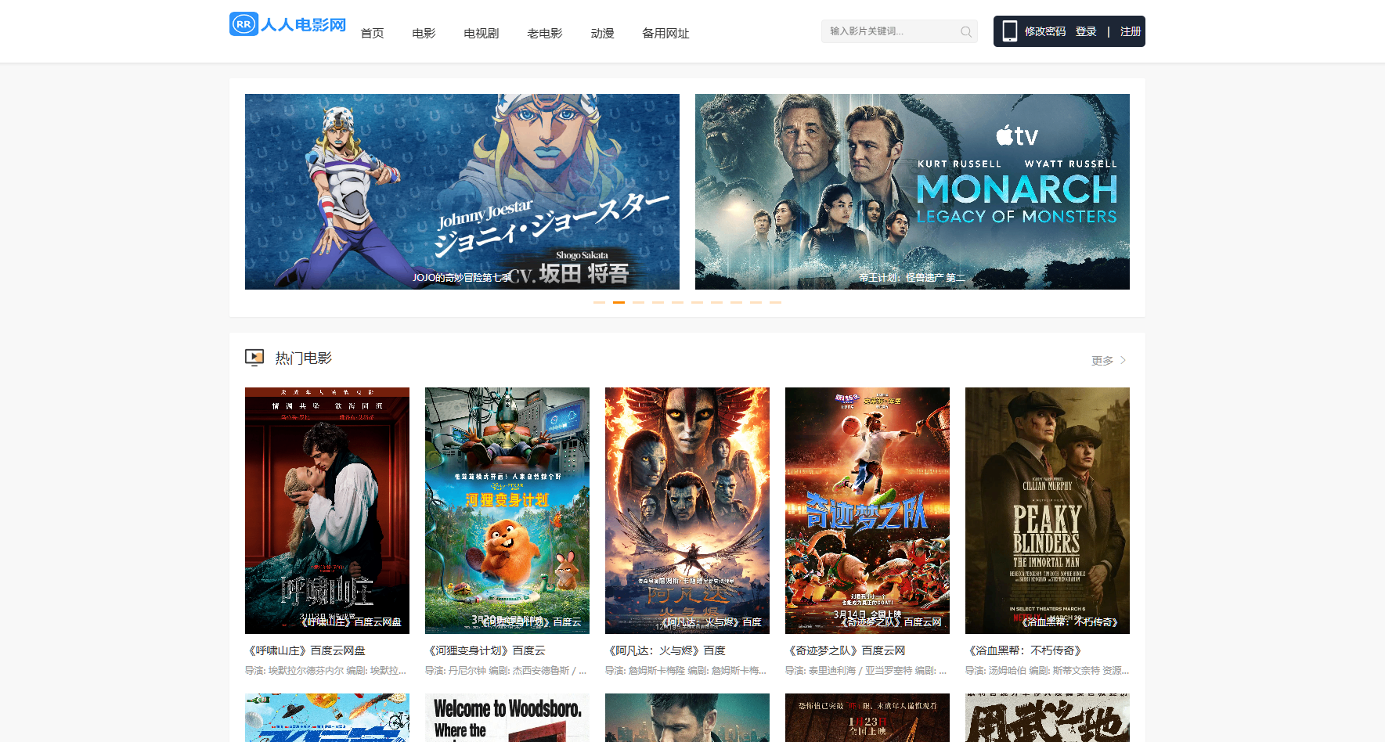Click the 《河狸变身计划》百度云 title link
This screenshot has height=742, width=1385.
point(485,650)
